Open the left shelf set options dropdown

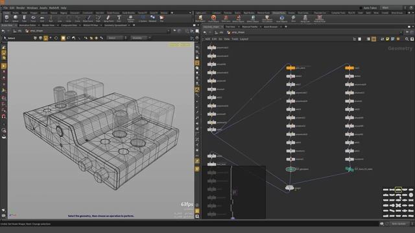pyautogui.click(x=190, y=13)
